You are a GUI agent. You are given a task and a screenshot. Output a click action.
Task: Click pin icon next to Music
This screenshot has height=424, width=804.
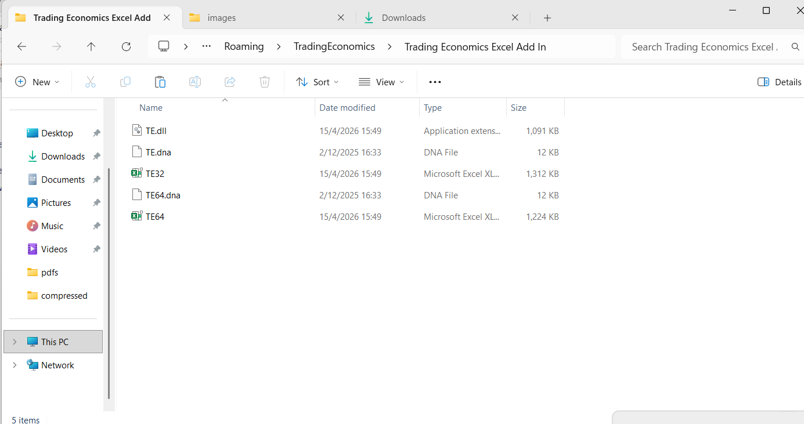96,226
